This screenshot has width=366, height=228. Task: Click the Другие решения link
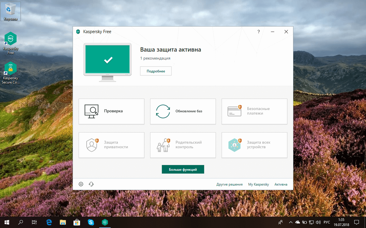[x=229, y=184]
